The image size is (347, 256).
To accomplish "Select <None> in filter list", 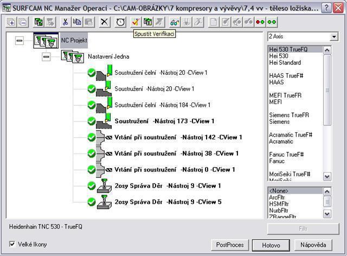I will pos(295,191).
